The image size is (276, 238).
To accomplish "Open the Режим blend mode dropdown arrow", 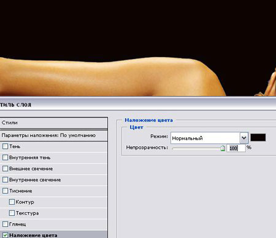I will point(243,138).
